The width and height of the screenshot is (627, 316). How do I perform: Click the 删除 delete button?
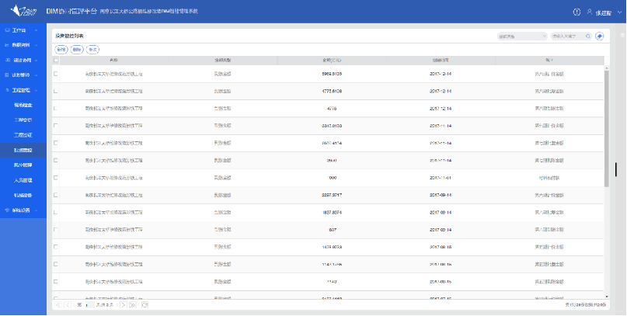(x=77, y=50)
